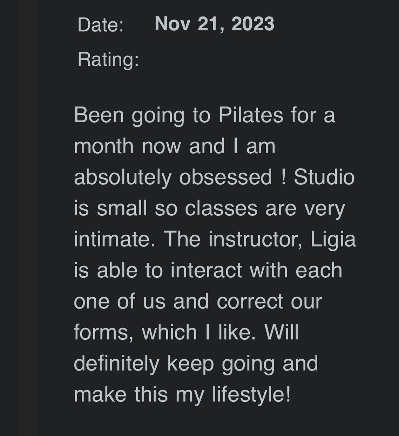Click the word "Been" starting the review

point(99,115)
